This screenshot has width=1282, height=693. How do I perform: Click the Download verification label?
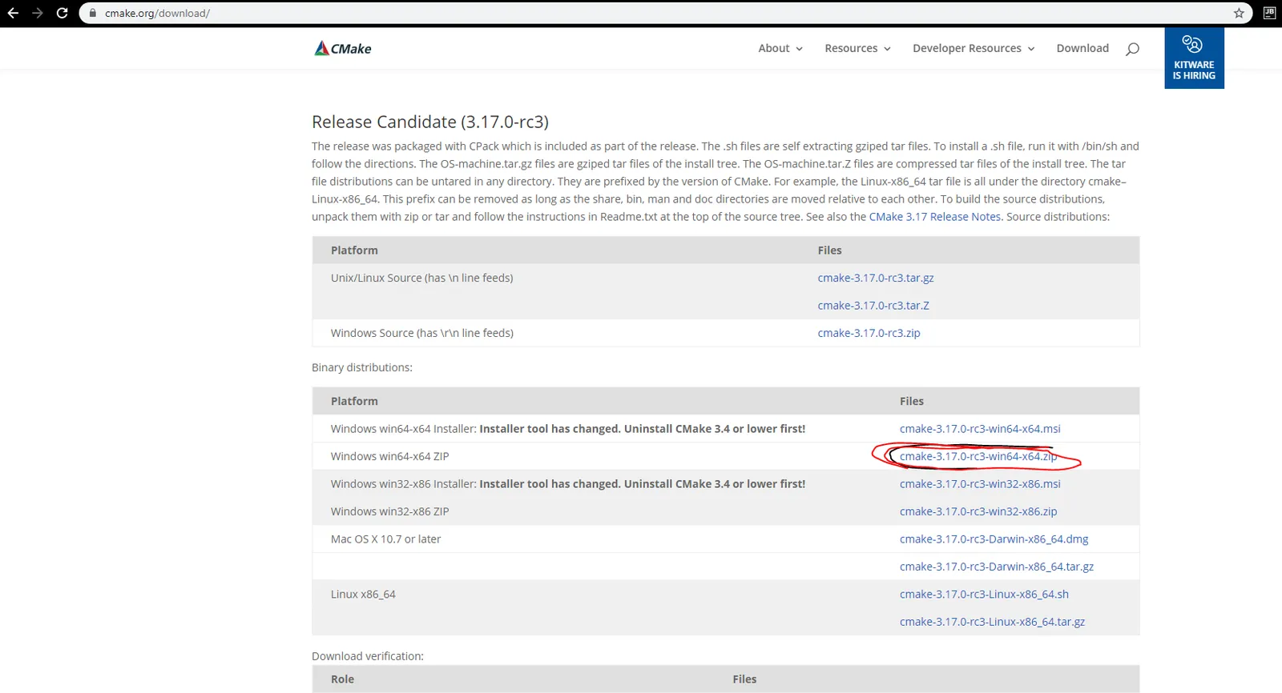coord(368,656)
